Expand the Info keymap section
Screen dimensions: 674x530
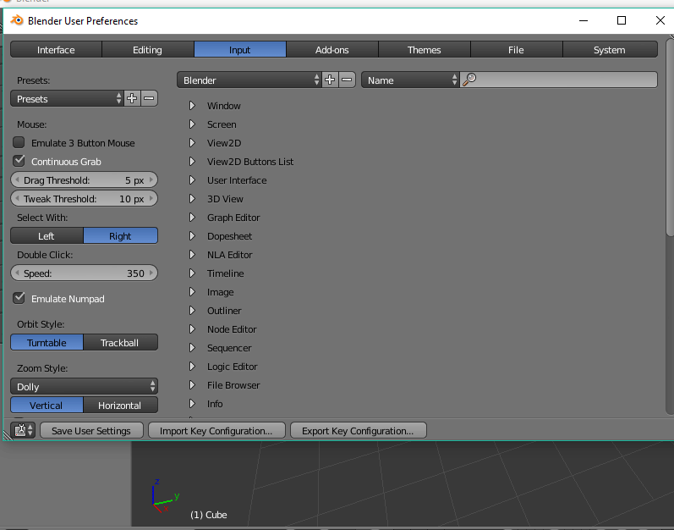click(192, 404)
